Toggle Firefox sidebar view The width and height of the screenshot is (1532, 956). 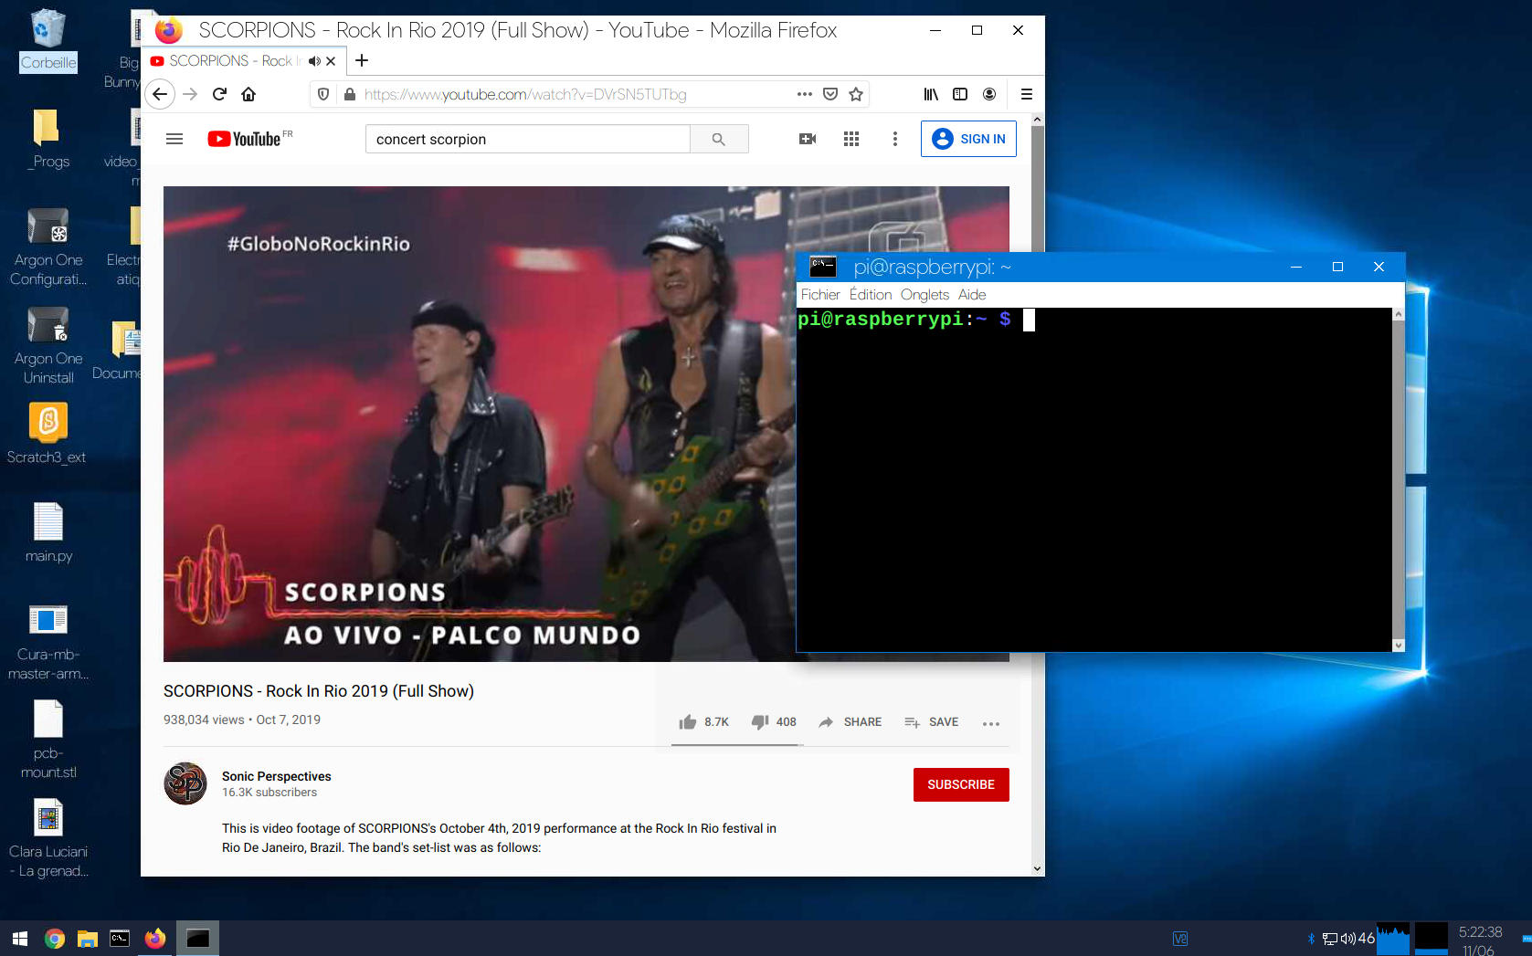tap(960, 94)
